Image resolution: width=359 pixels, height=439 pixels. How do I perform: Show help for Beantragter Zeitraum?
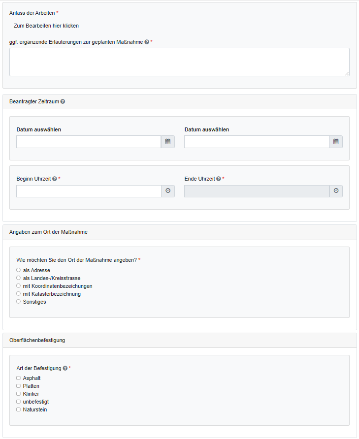pyautogui.click(x=63, y=102)
